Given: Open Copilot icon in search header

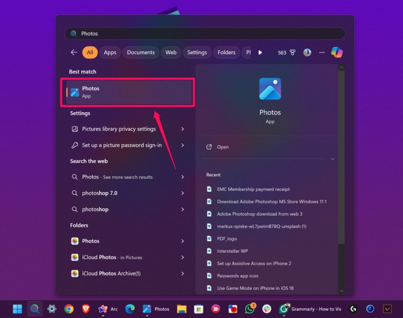Looking at the screenshot, I should [337, 52].
